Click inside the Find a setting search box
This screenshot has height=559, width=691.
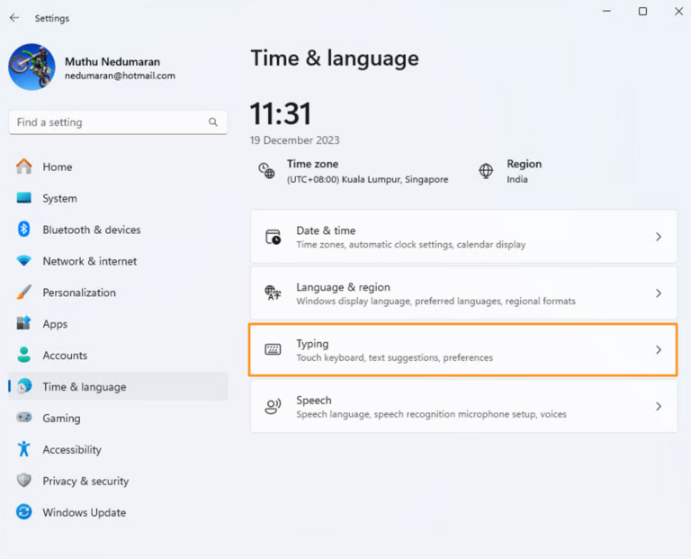(108, 122)
